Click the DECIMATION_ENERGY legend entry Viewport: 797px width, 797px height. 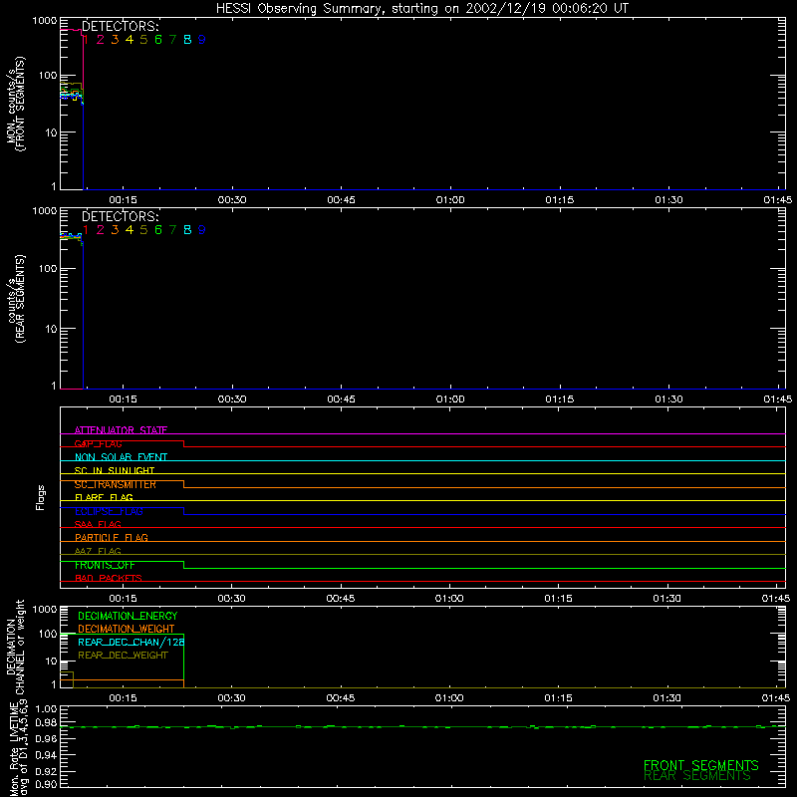pyautogui.click(x=128, y=616)
